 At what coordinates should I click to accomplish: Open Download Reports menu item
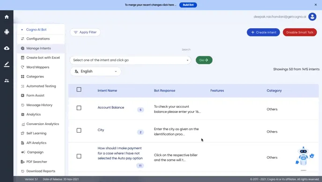point(41,171)
